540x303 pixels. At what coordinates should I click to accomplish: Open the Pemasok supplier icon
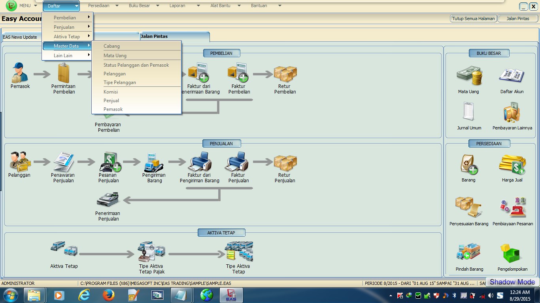click(20, 73)
